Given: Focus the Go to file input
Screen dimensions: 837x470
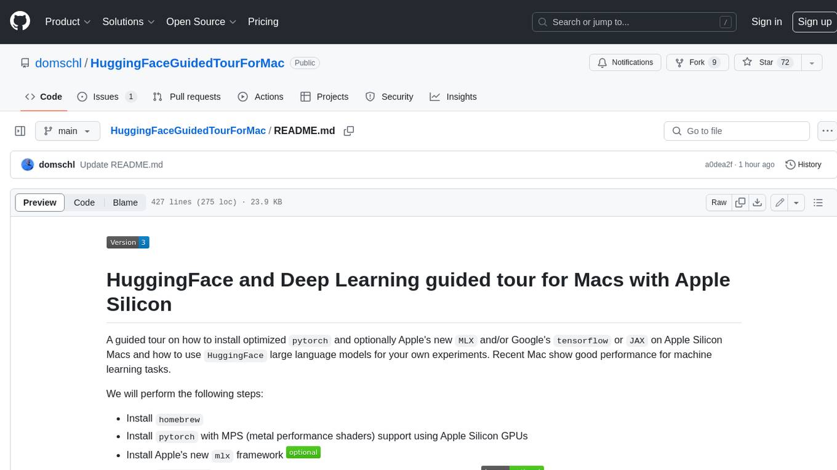Looking at the screenshot, I should click(737, 131).
